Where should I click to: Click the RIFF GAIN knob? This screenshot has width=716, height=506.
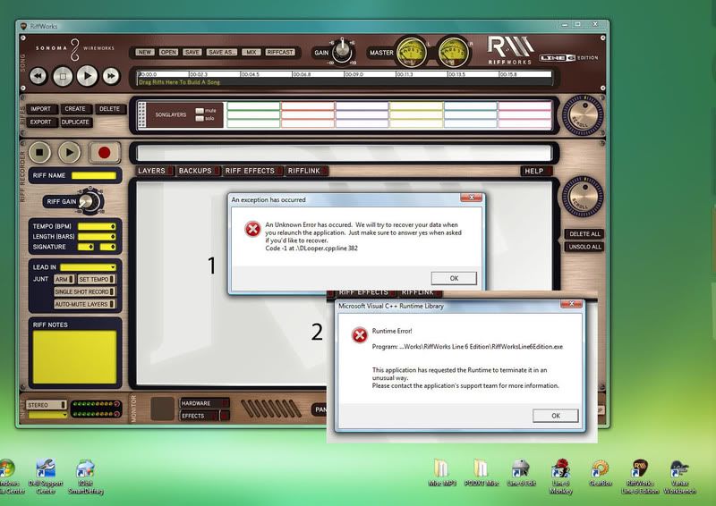point(89,201)
